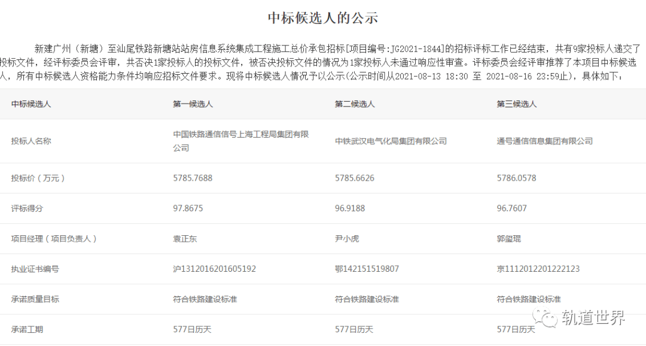
Task: Click row label 投标人名称
Action: tap(31, 141)
